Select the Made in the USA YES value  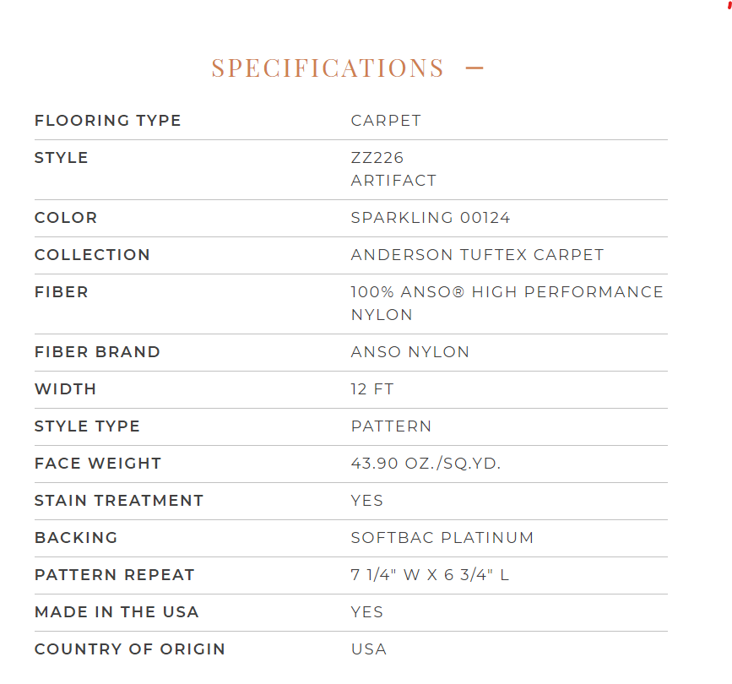(367, 612)
